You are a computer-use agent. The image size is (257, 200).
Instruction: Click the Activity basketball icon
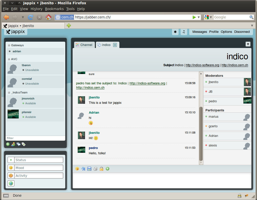click(11, 176)
